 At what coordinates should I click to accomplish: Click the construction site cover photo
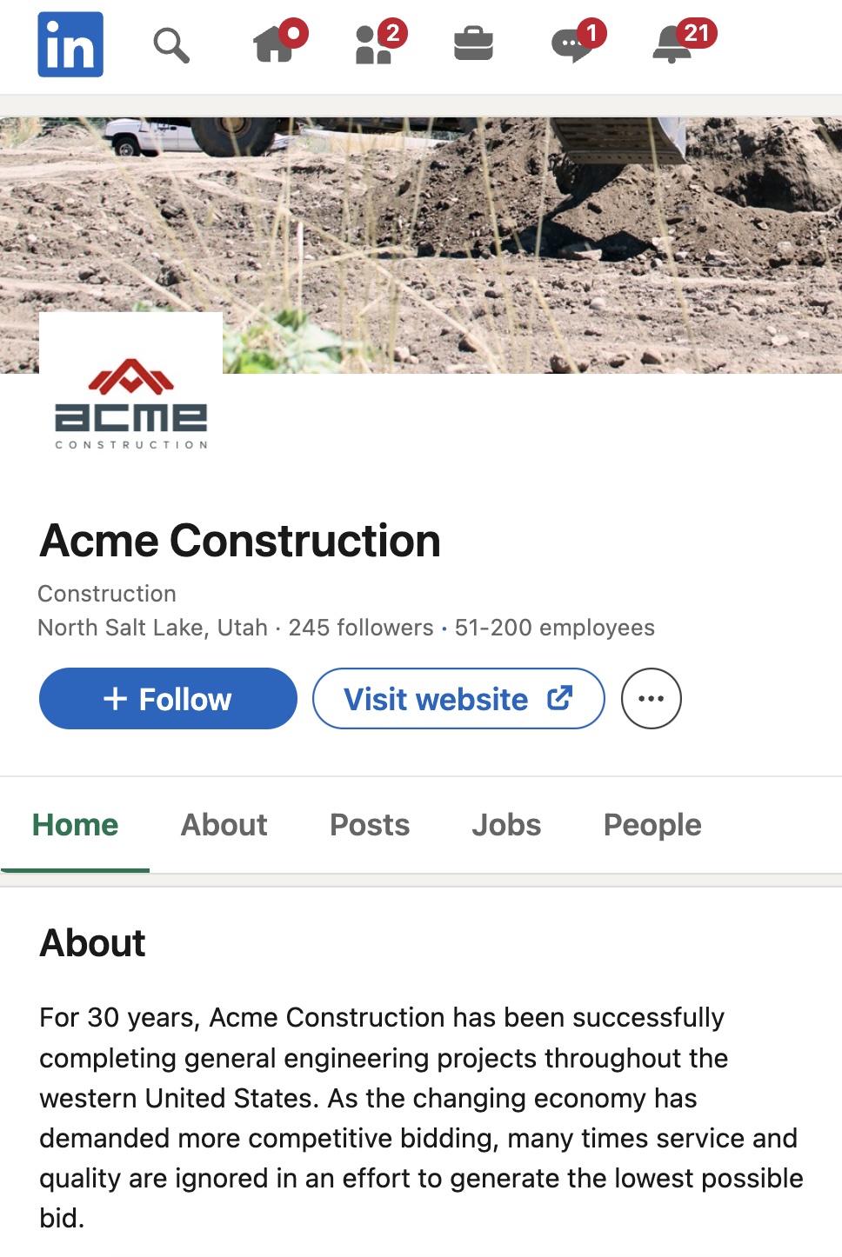522,217
